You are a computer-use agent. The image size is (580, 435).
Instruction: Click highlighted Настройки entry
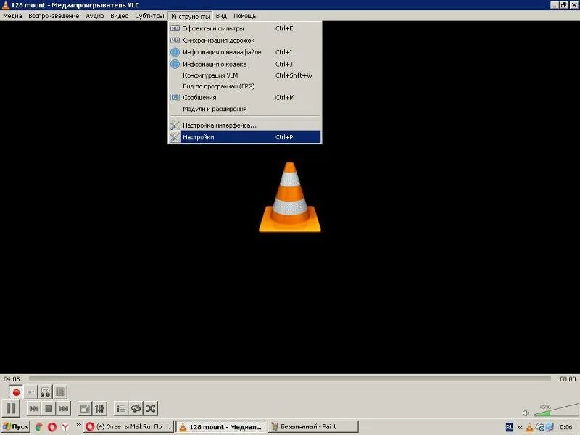tap(245, 137)
